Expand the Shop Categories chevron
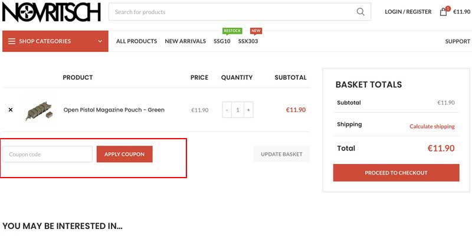Image resolution: width=472 pixels, height=236 pixels. click(x=100, y=41)
